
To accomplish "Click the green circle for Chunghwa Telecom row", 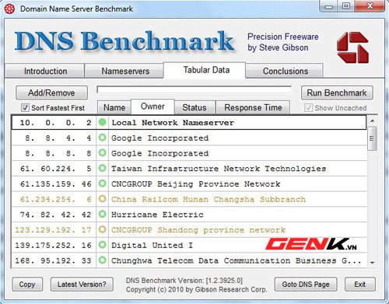I will tap(103, 260).
